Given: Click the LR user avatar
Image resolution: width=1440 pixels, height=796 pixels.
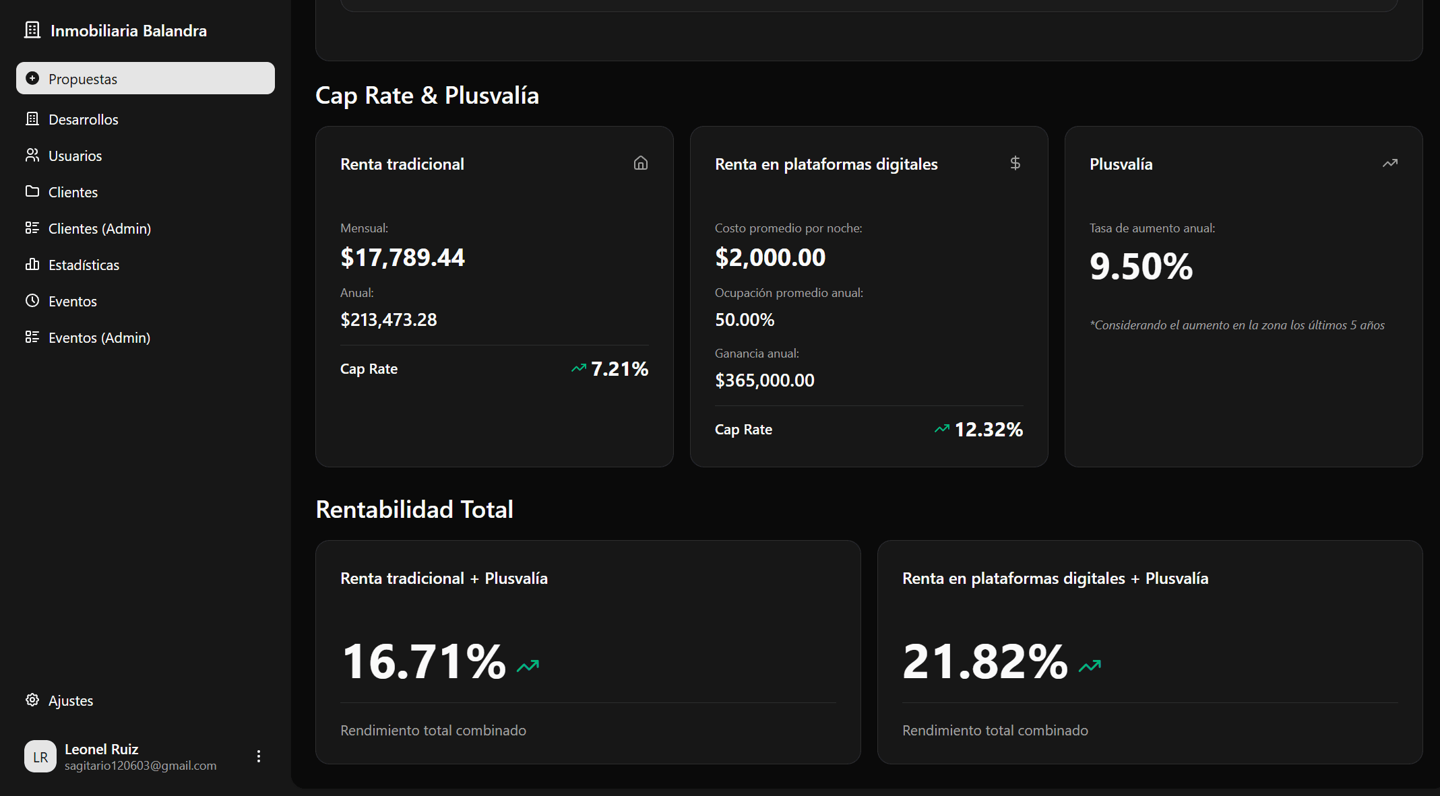Looking at the screenshot, I should (x=40, y=756).
